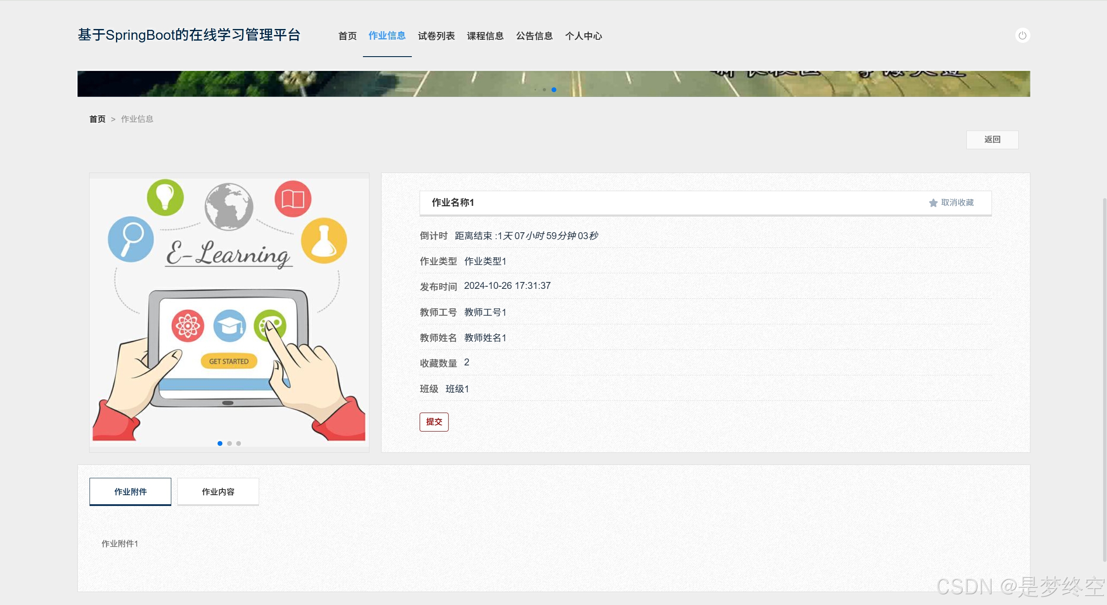The image size is (1107, 605).
Task: Open 课程信息 navigation item
Action: (x=485, y=36)
